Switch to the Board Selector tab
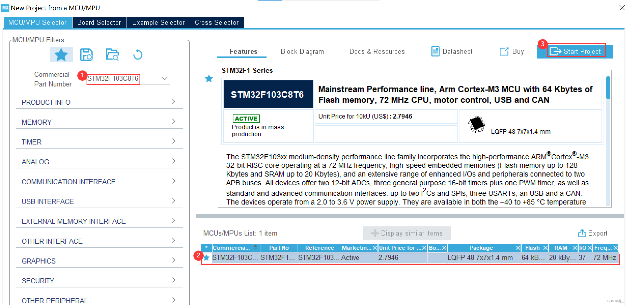The image size is (629, 305). point(99,23)
